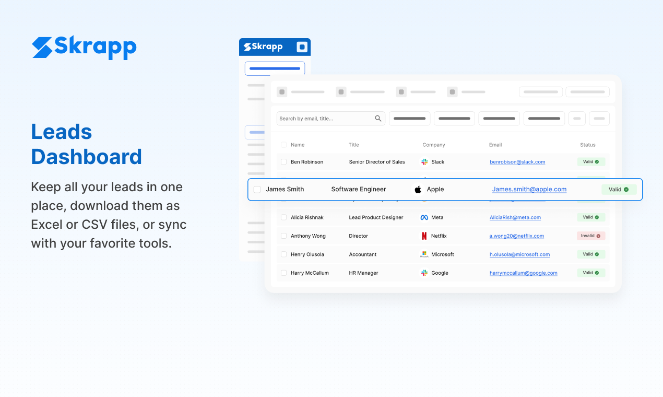Viewport: 663px width, 397px height.
Task: Click the magnifying glass search icon
Action: (x=378, y=119)
